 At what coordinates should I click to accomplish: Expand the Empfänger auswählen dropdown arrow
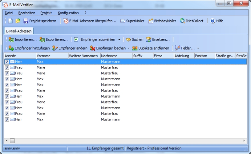click(x=119, y=39)
